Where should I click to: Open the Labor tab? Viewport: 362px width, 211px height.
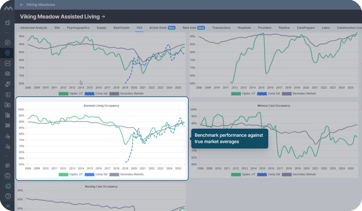pos(326,28)
